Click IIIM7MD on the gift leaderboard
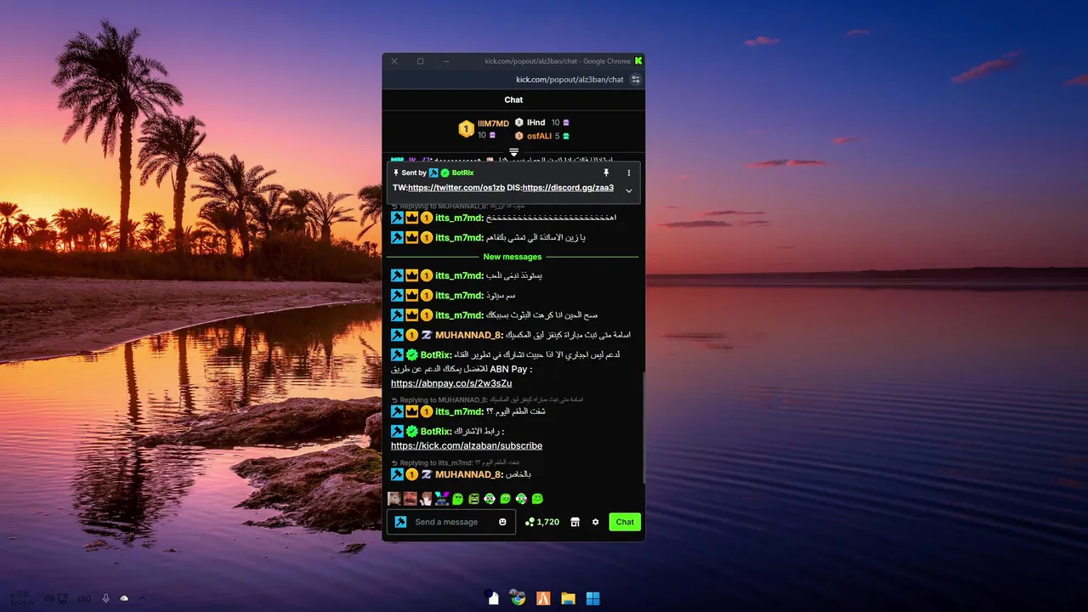The height and width of the screenshot is (612, 1088). click(x=493, y=124)
